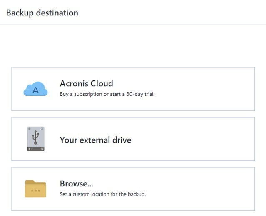
Task: Click the folder tab on the Browse icon
Action: (30, 182)
